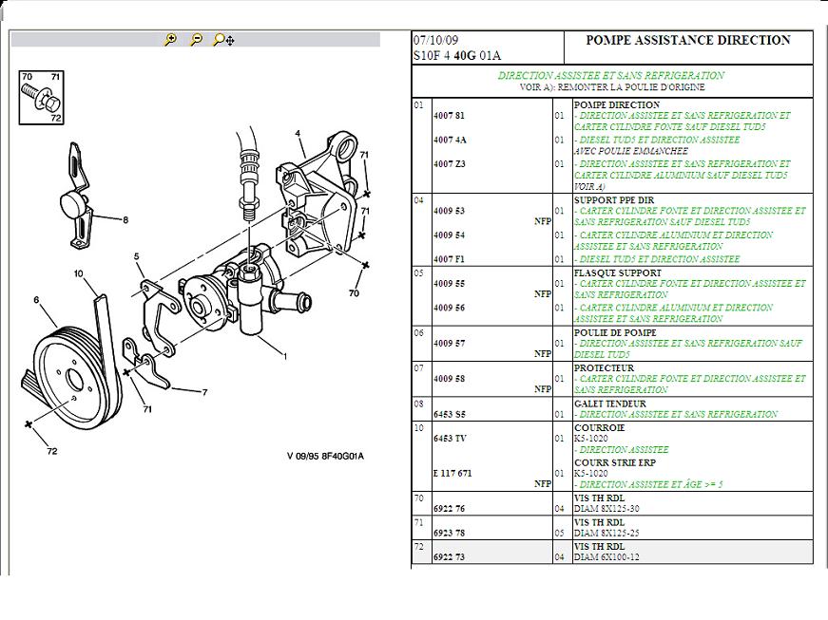Select callout number 10 for the belt
Screen dimensions: 828x620
coord(80,273)
